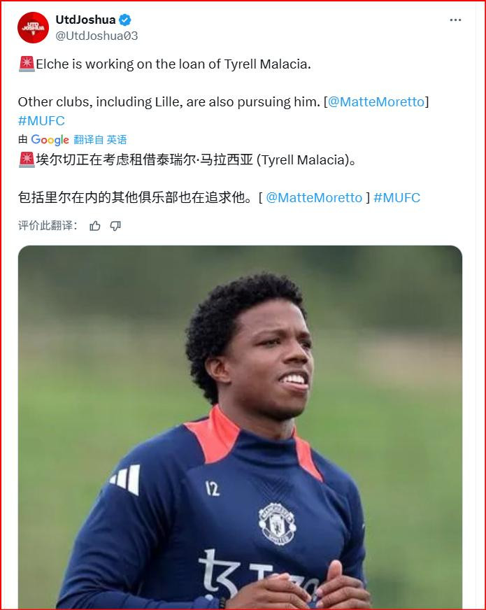Open the #MUFC hashtag under the English text
486x610 pixels.
(x=41, y=120)
